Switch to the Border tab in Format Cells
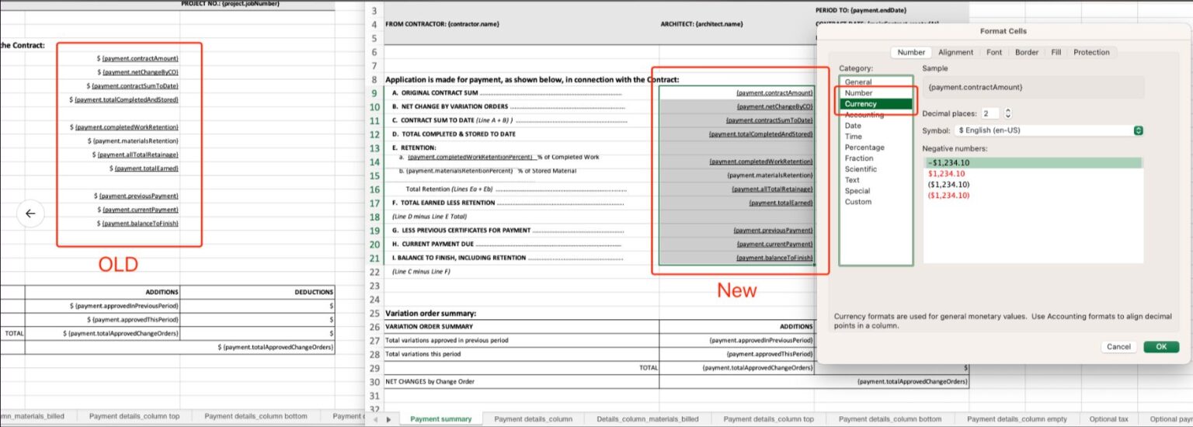This screenshot has width=1193, height=427. [x=1027, y=52]
